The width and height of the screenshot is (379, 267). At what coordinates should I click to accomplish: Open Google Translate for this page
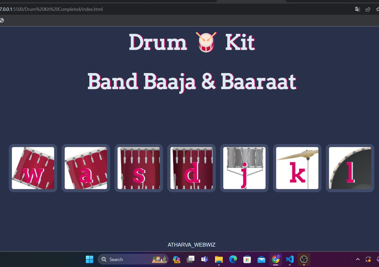(x=357, y=9)
